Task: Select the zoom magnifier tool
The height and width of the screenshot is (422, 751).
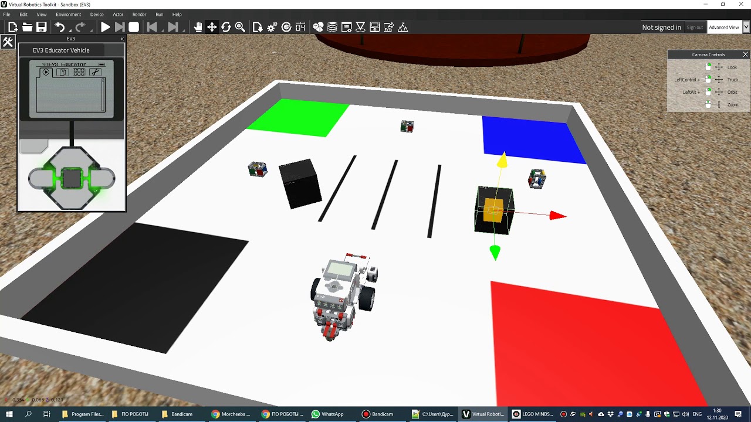Action: coord(240,27)
